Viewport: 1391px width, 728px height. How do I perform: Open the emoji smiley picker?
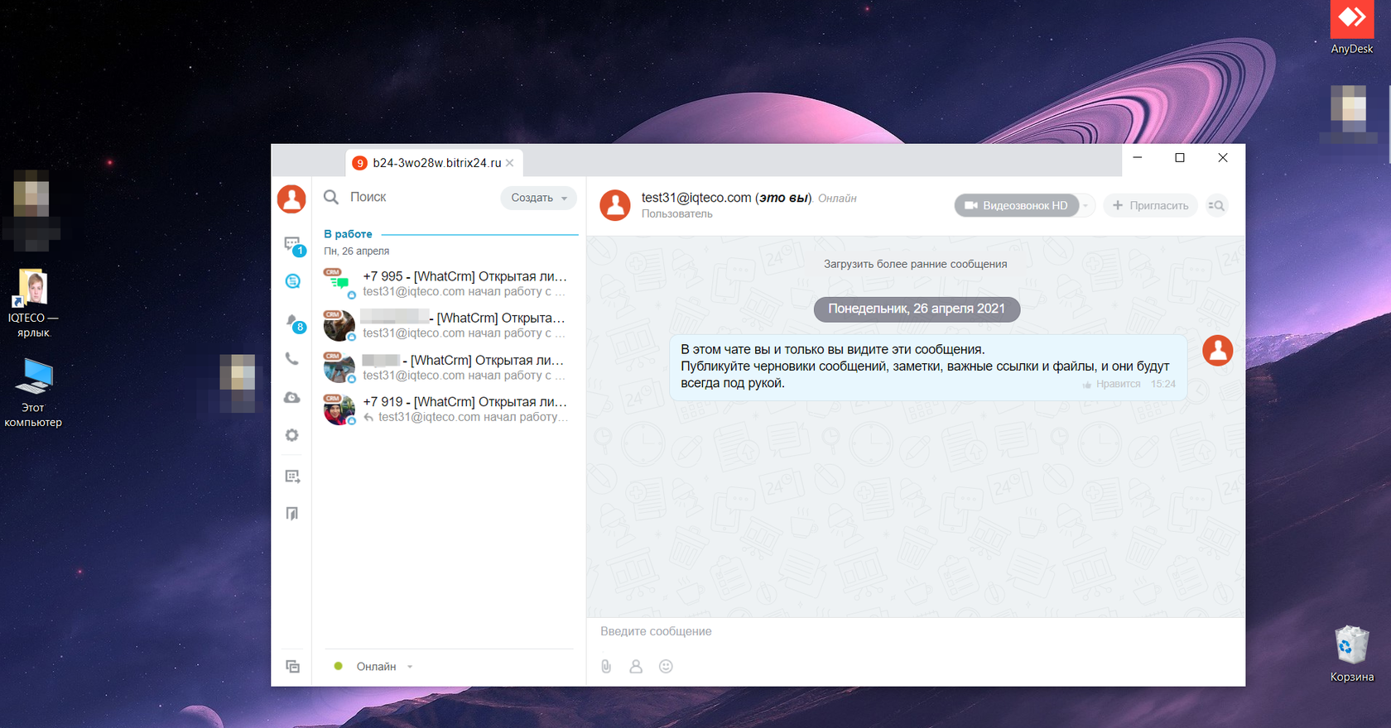[666, 666]
